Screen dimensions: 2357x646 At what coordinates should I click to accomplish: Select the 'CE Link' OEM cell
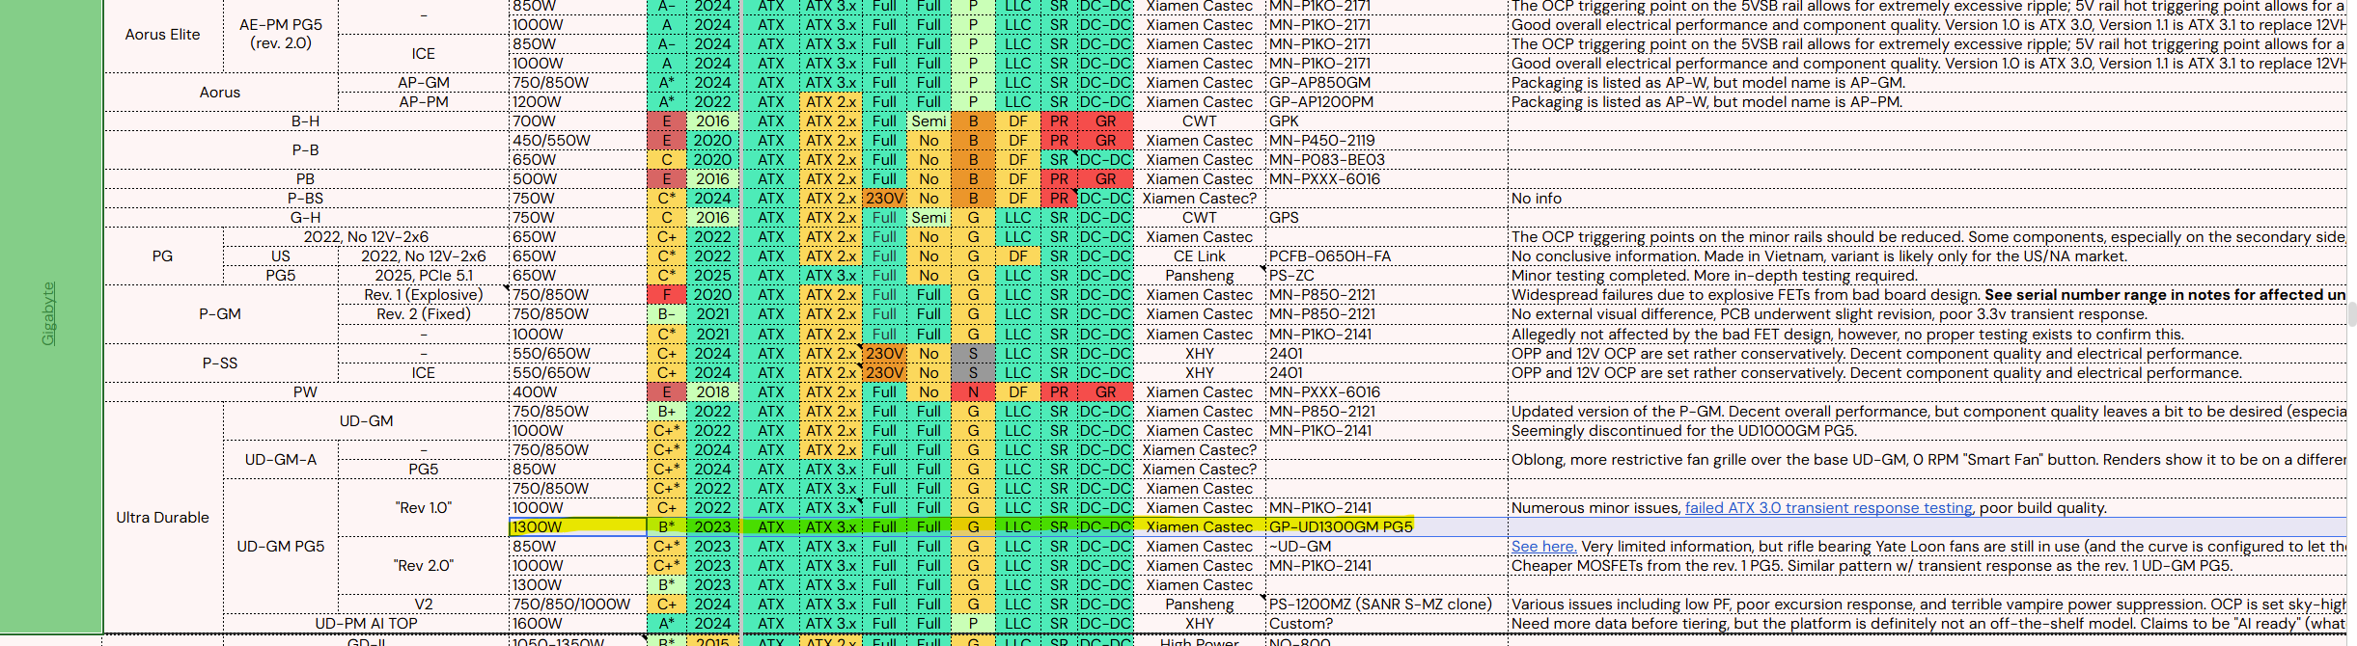(x=1200, y=256)
